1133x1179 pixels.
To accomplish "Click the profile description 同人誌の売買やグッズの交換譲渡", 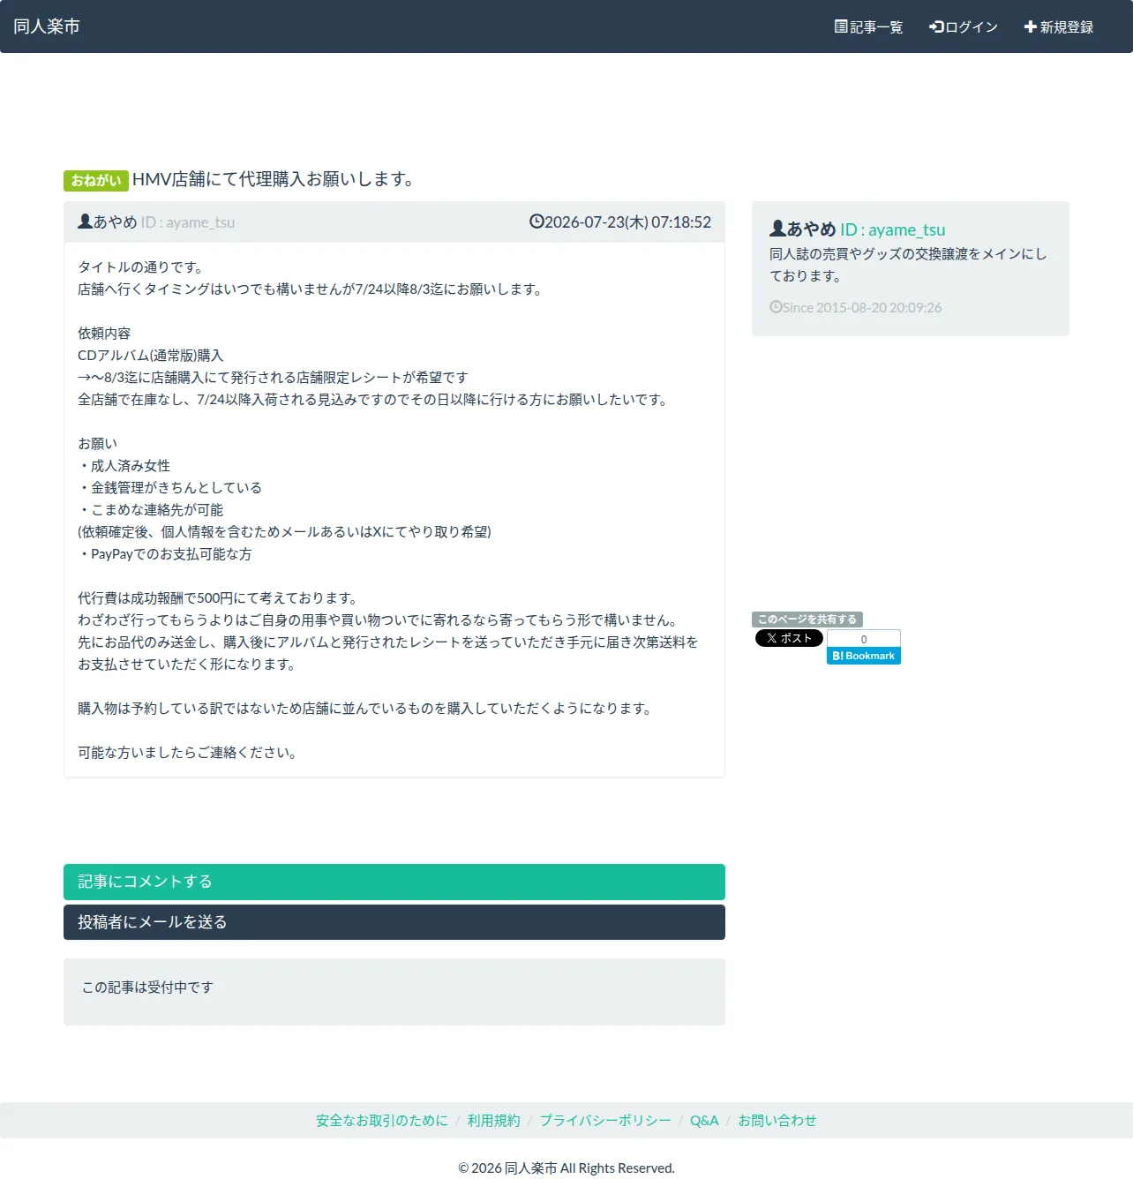I will click(908, 265).
